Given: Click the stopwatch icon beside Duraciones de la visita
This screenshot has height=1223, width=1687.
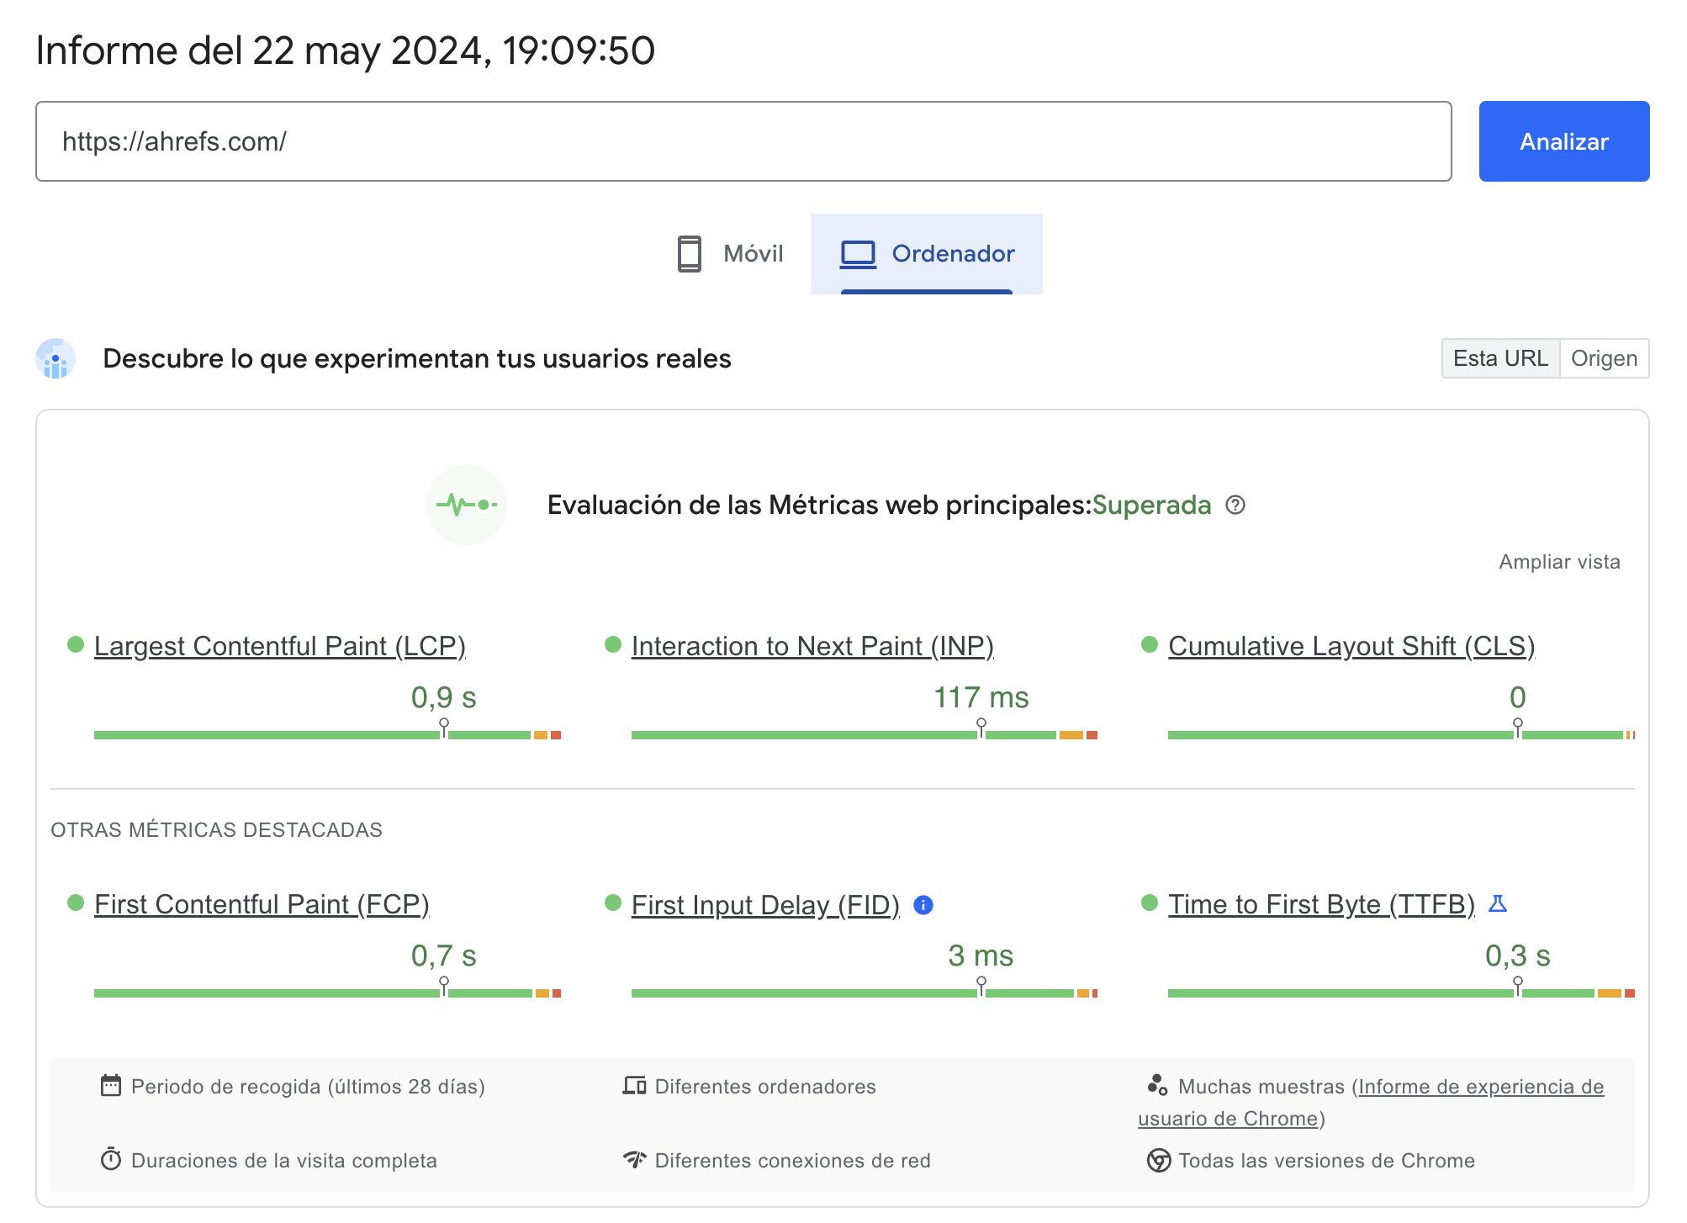Looking at the screenshot, I should 112,1160.
